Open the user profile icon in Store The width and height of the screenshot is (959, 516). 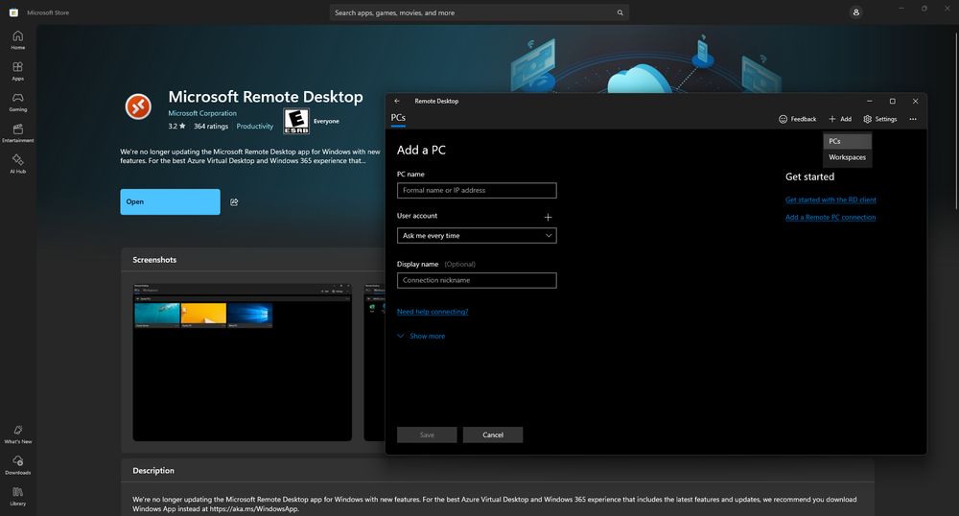855,12
